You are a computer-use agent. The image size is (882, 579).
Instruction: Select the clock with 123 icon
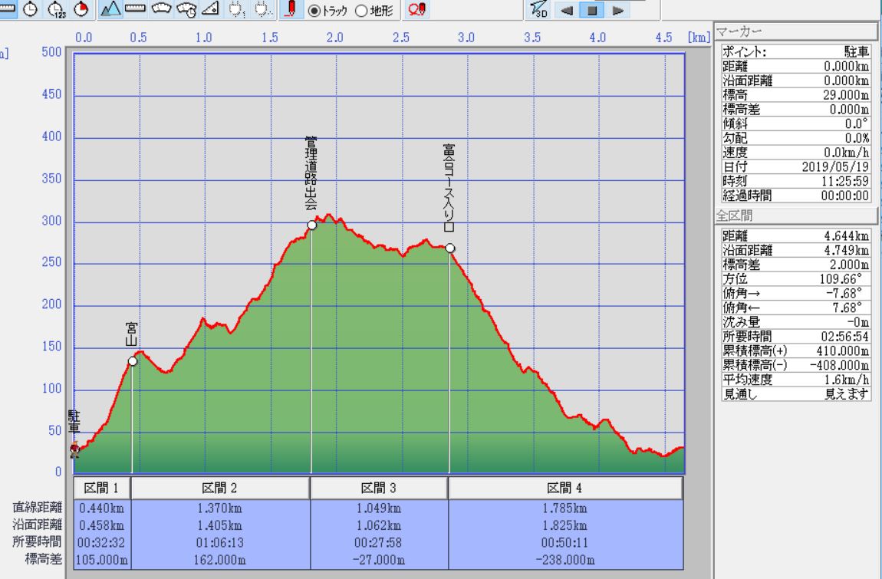pos(56,9)
